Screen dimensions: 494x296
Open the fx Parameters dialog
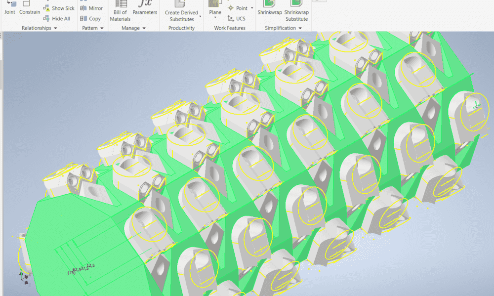(145, 8)
